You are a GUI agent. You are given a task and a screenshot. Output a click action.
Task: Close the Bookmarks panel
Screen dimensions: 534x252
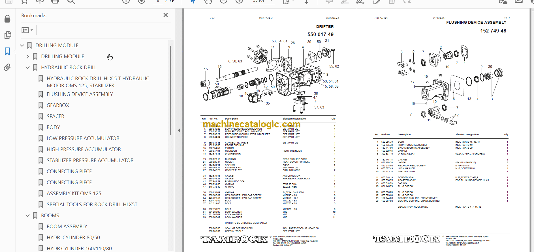pos(166,15)
